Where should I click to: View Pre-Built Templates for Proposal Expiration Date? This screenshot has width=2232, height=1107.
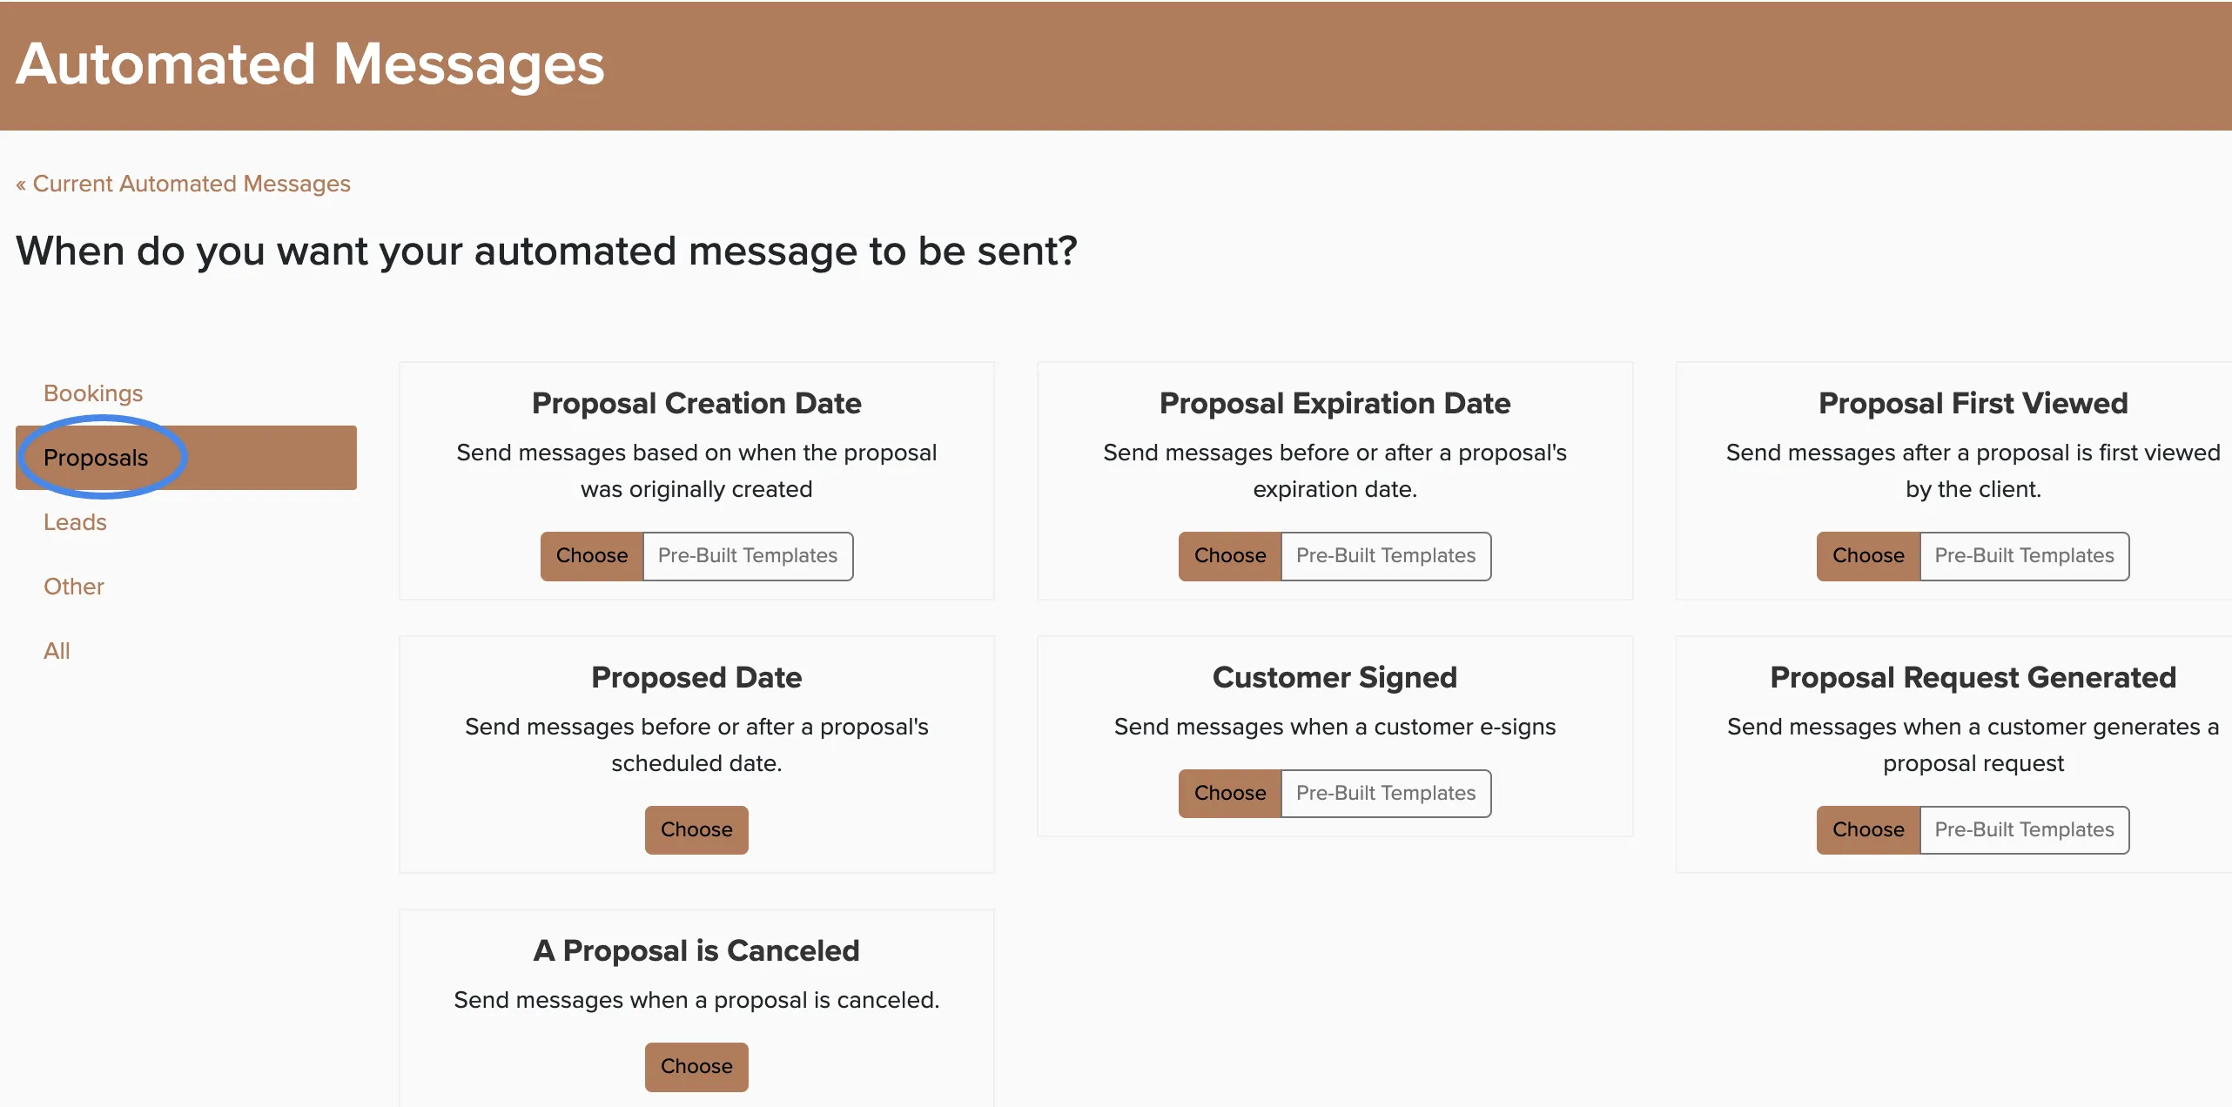1386,556
